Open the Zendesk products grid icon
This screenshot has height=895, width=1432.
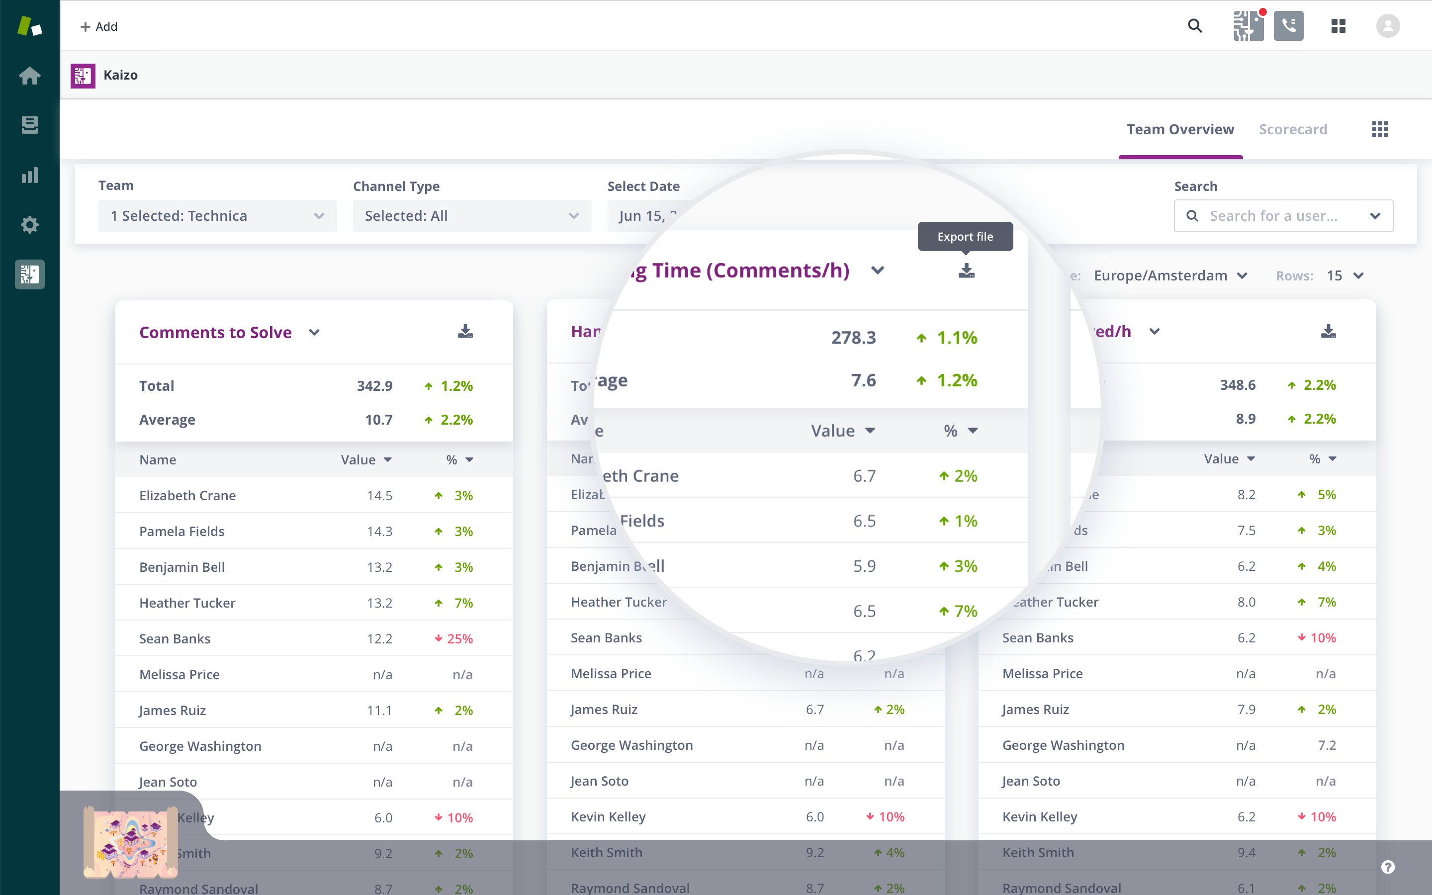click(x=1339, y=26)
